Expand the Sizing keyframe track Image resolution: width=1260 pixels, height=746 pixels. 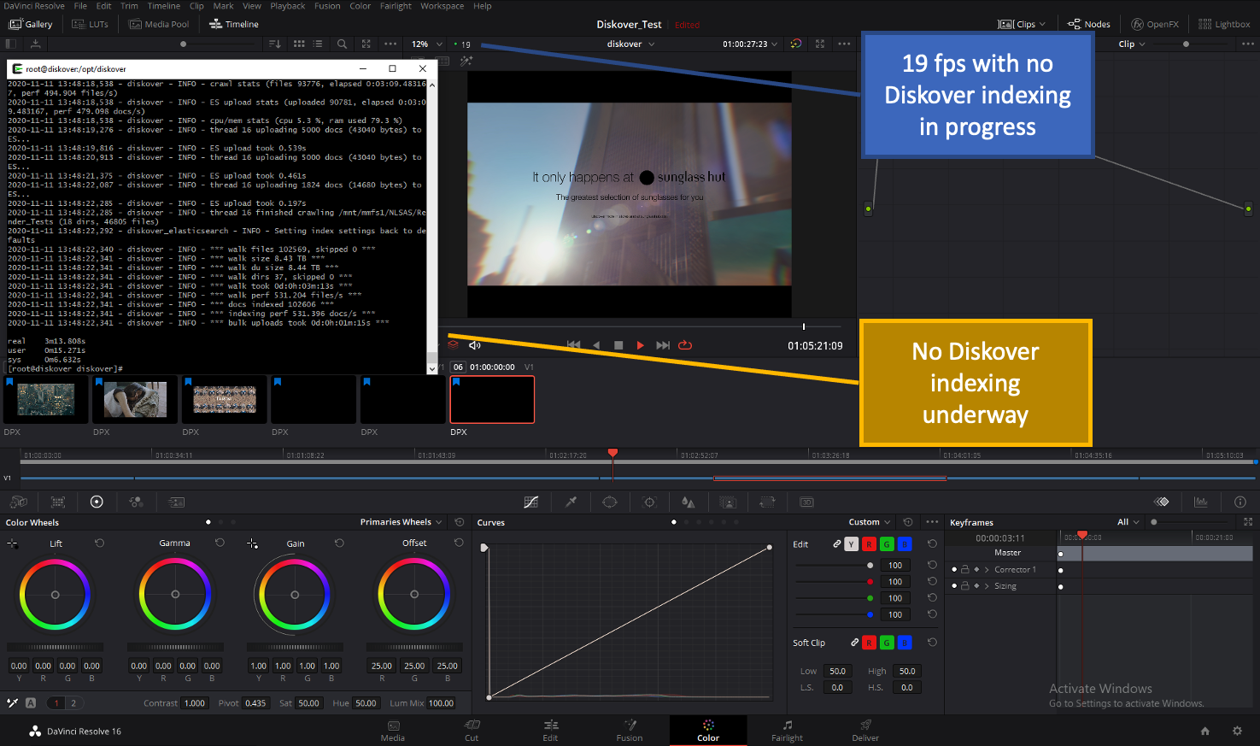[987, 586]
